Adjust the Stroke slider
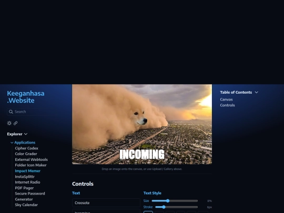 (x=177, y=207)
